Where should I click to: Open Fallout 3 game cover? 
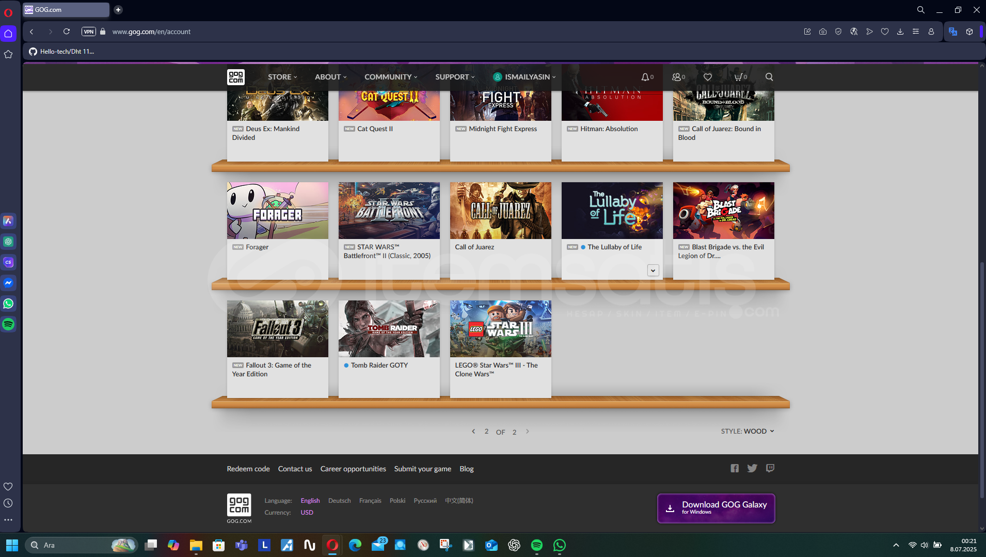pos(278,329)
